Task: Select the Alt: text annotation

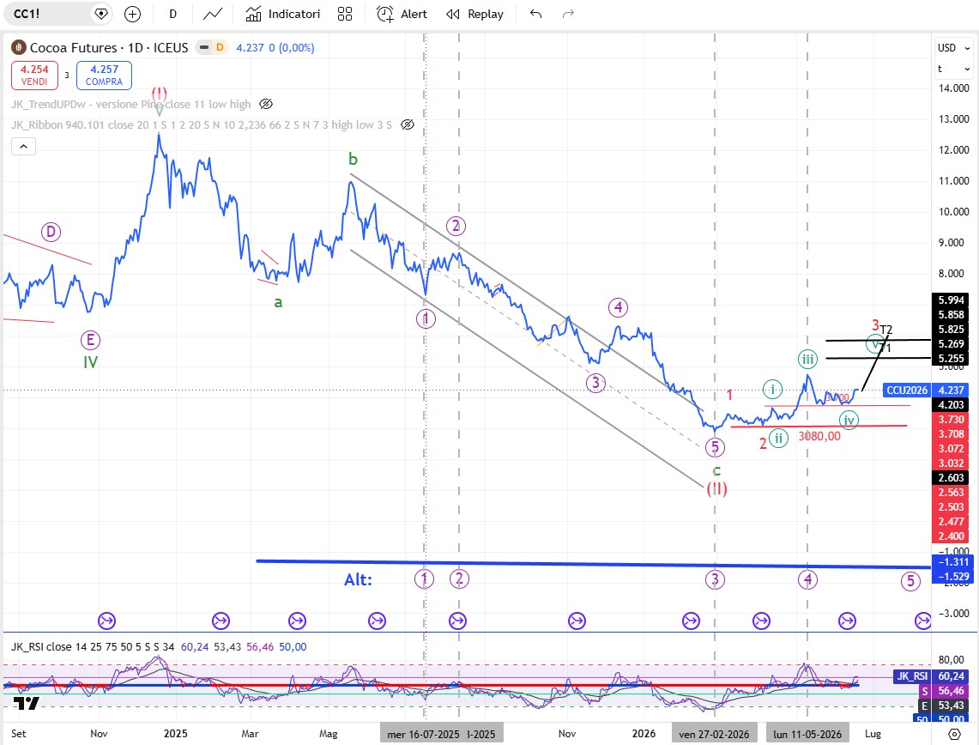Action: coord(359,580)
